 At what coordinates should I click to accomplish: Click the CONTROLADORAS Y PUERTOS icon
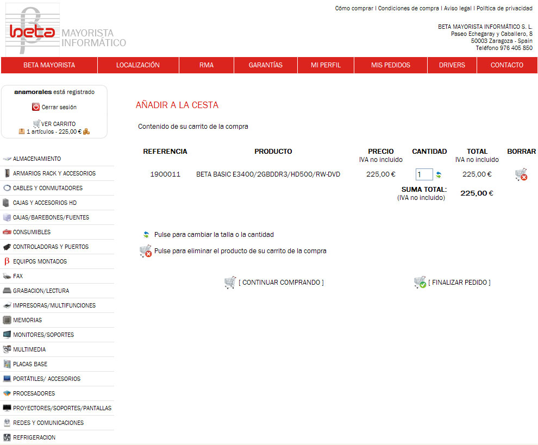pos(7,247)
